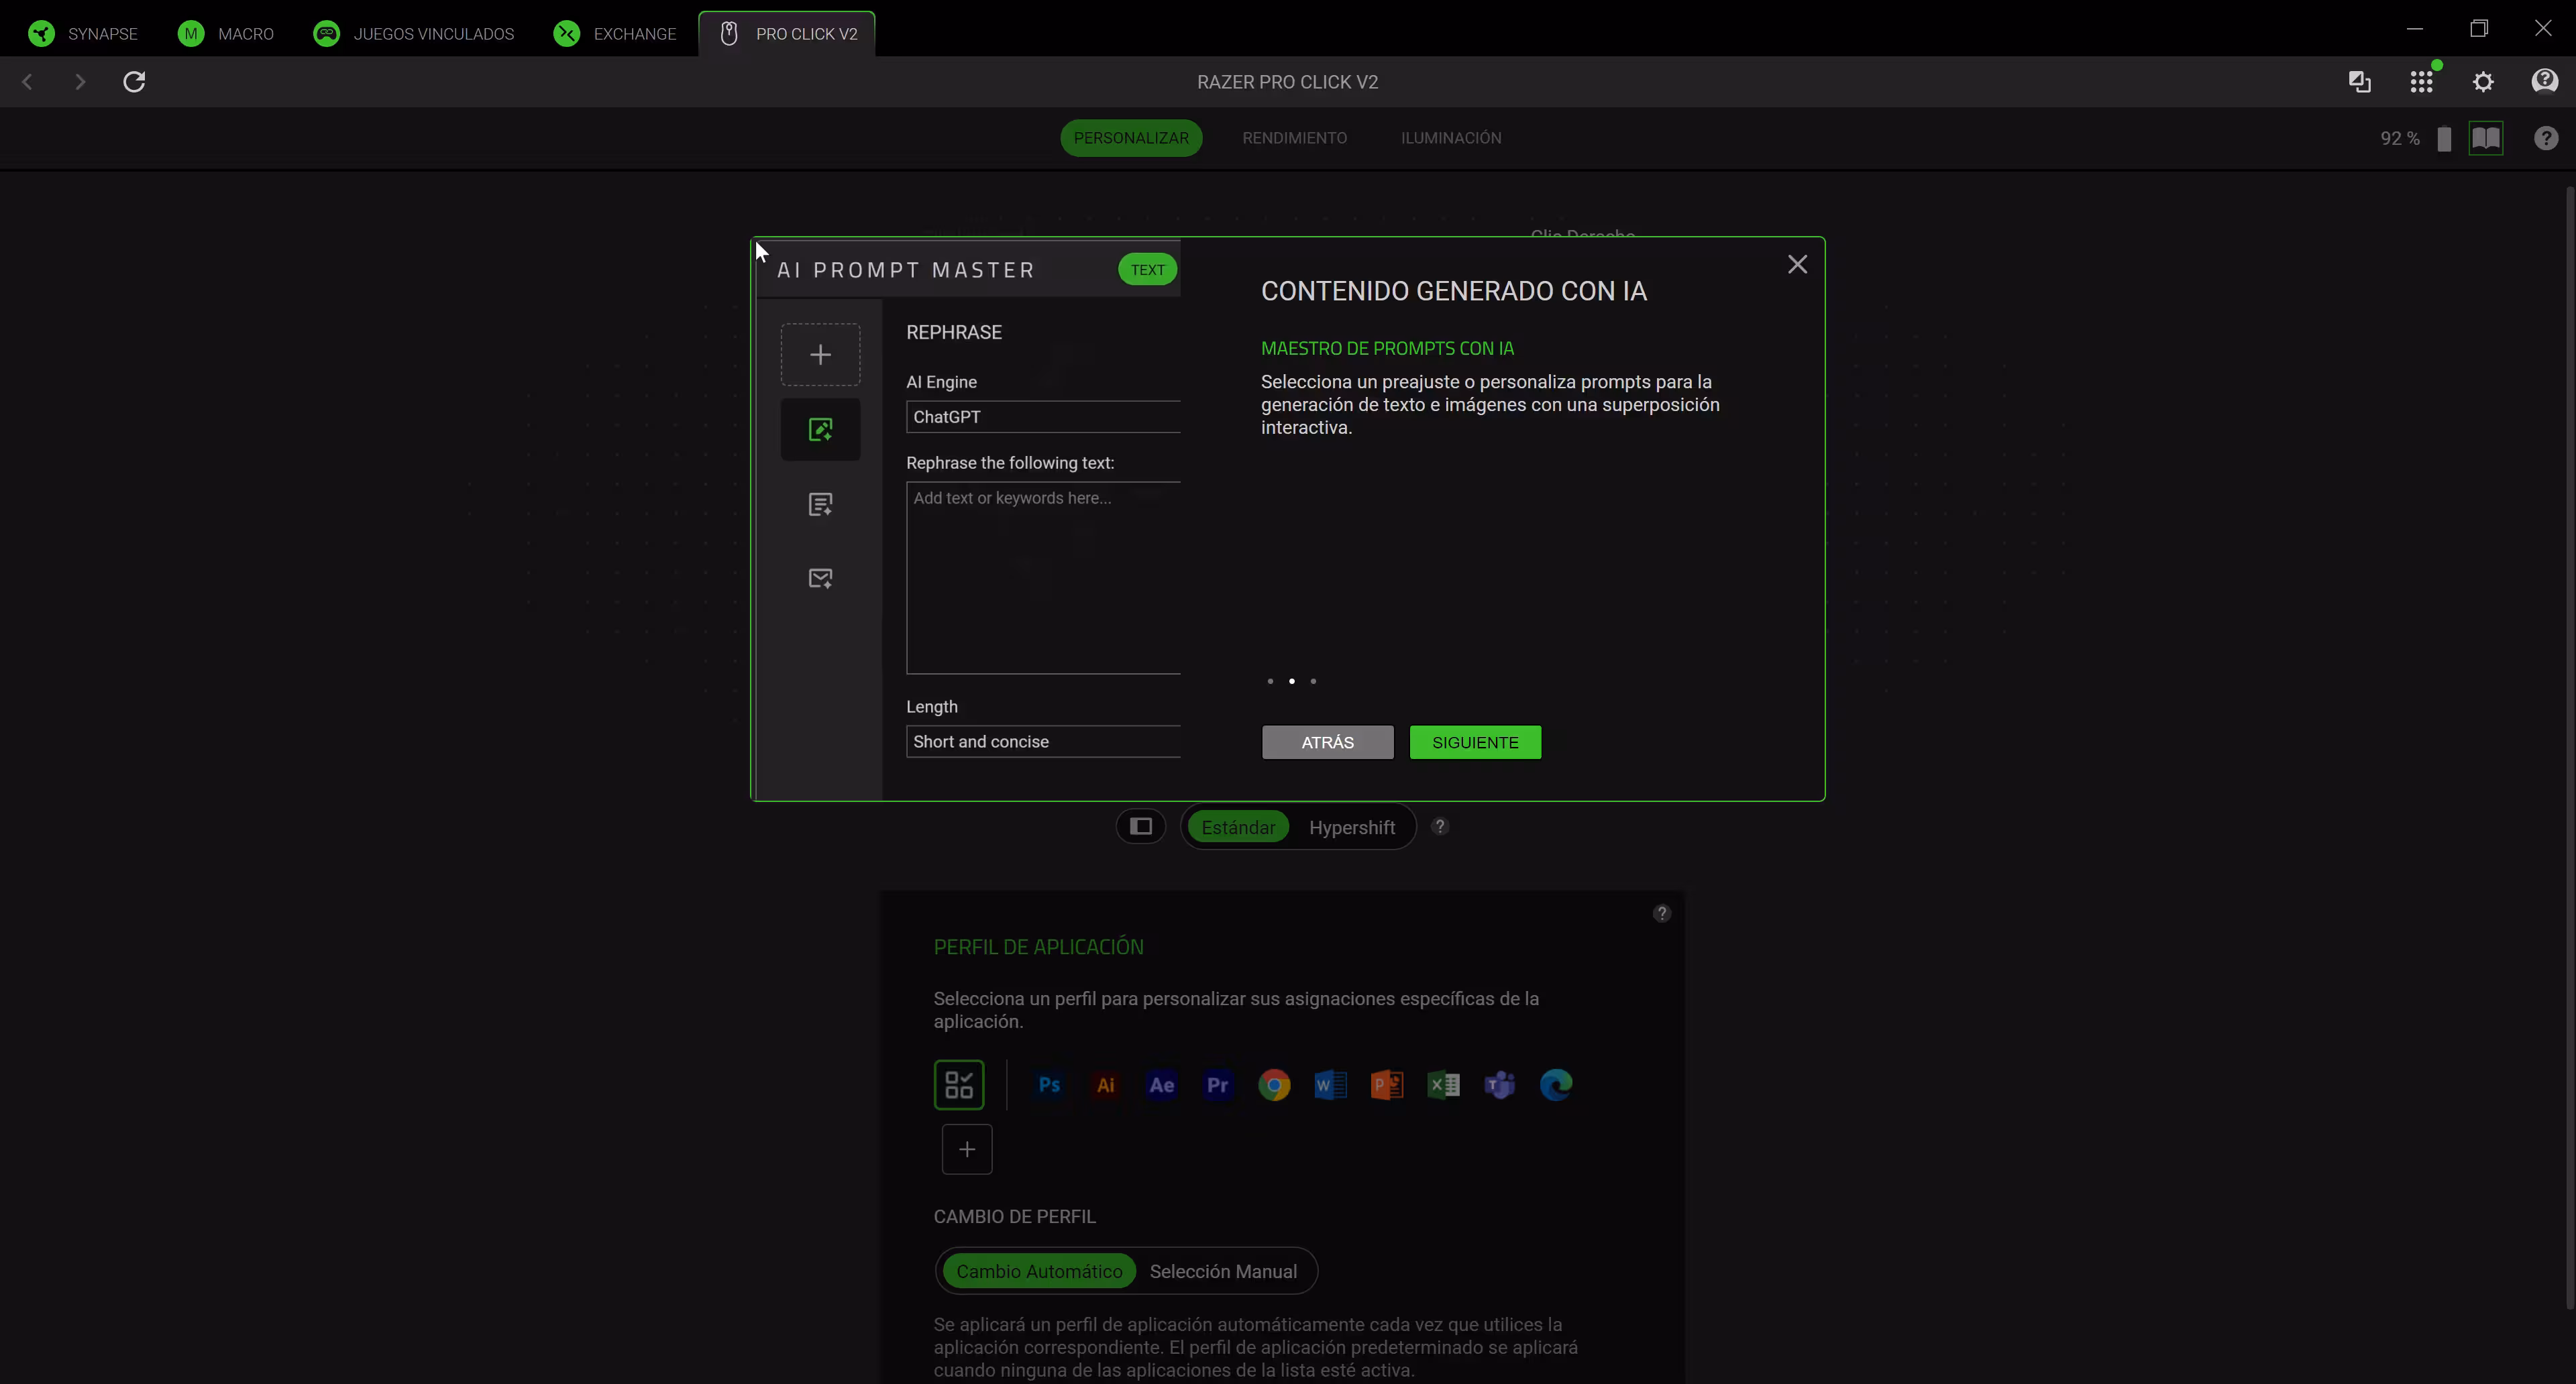Enable Selección Manual profile switching

(1222, 1271)
